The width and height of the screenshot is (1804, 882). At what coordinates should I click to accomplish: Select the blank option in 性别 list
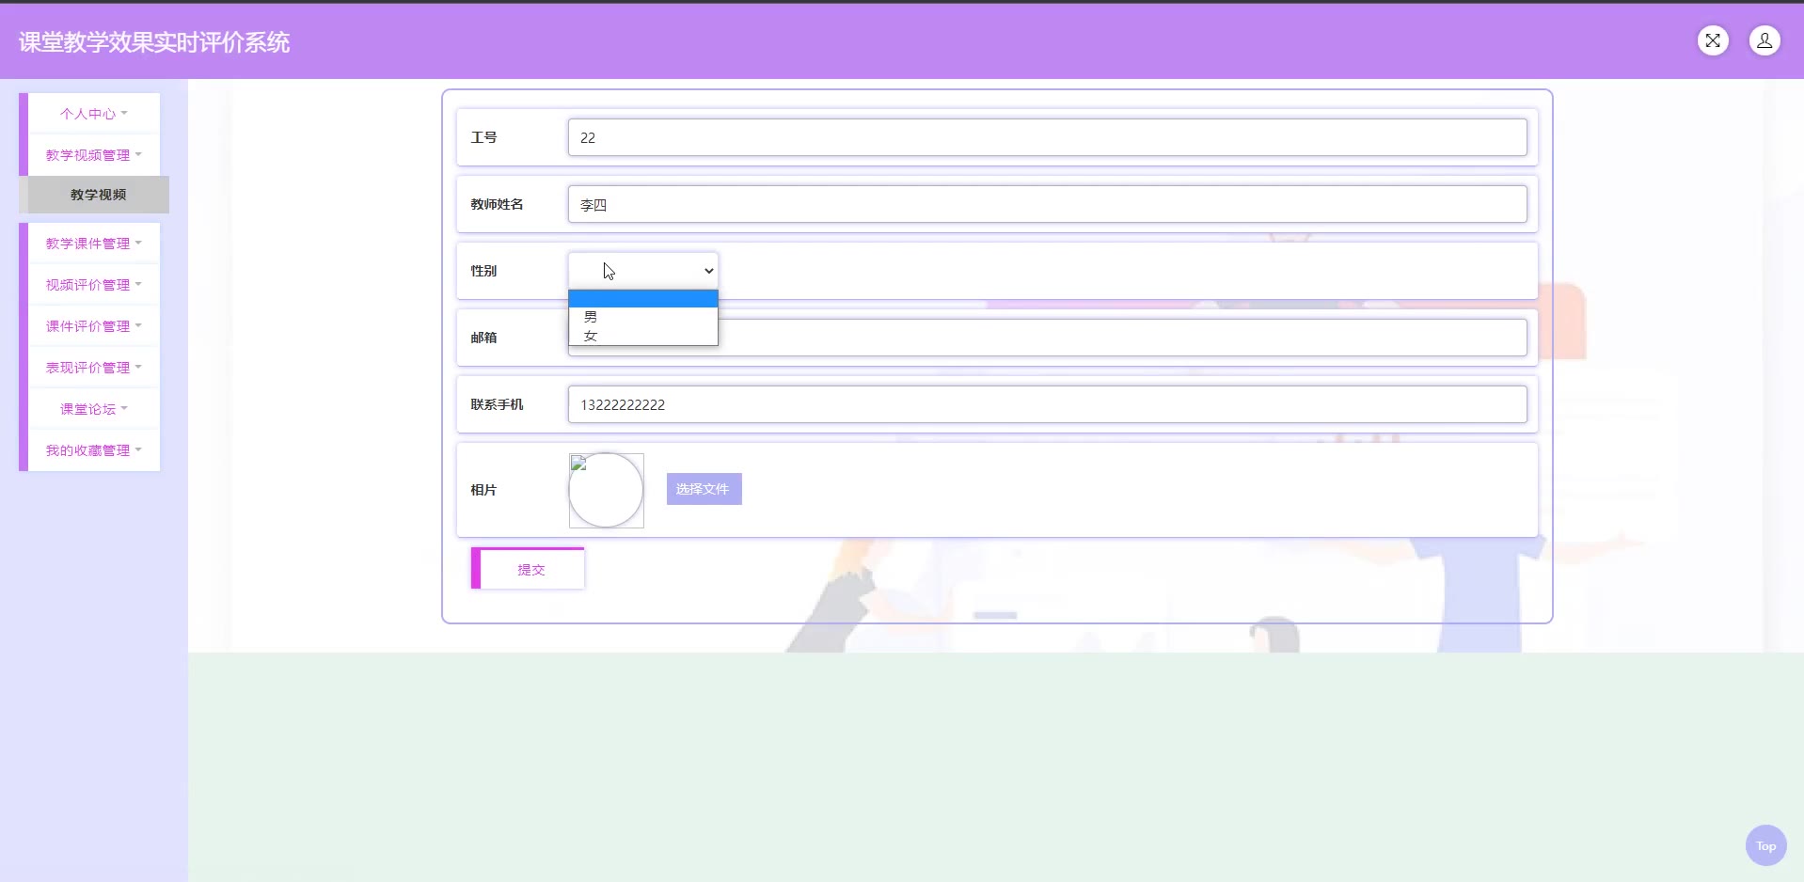(643, 299)
